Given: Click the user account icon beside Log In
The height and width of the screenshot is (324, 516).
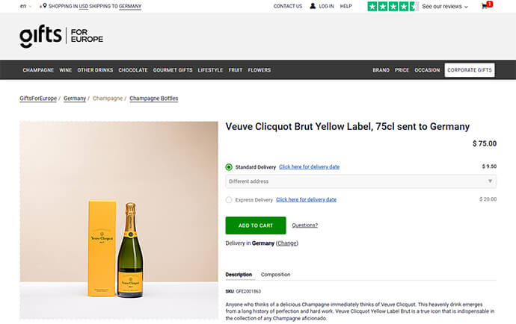Looking at the screenshot, I should coord(313,6).
